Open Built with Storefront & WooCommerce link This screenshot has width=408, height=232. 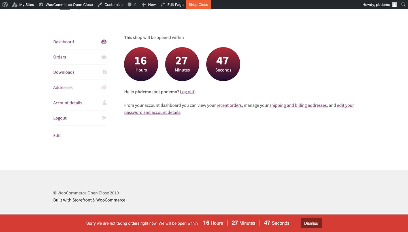pos(89,200)
